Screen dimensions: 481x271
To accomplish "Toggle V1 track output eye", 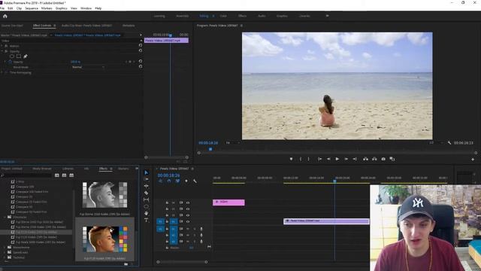I will tap(188, 221).
